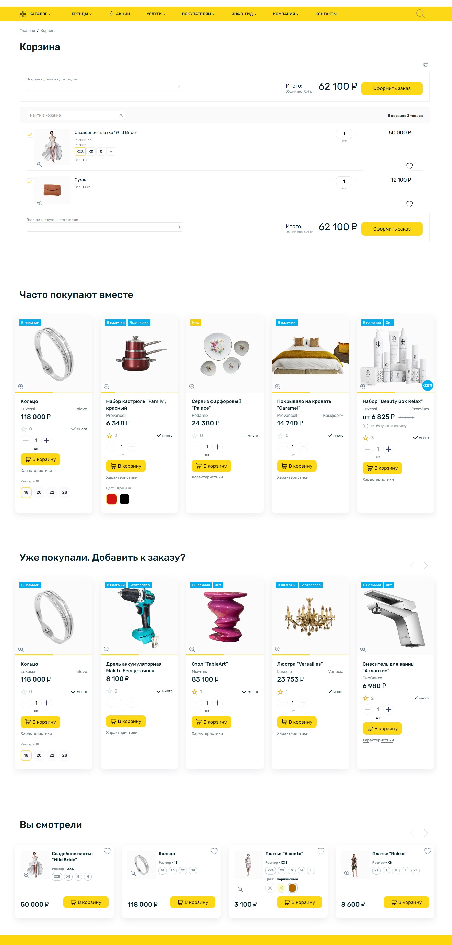Open the Покупателям dropdown menu
This screenshot has height=945, width=452.
(x=198, y=14)
